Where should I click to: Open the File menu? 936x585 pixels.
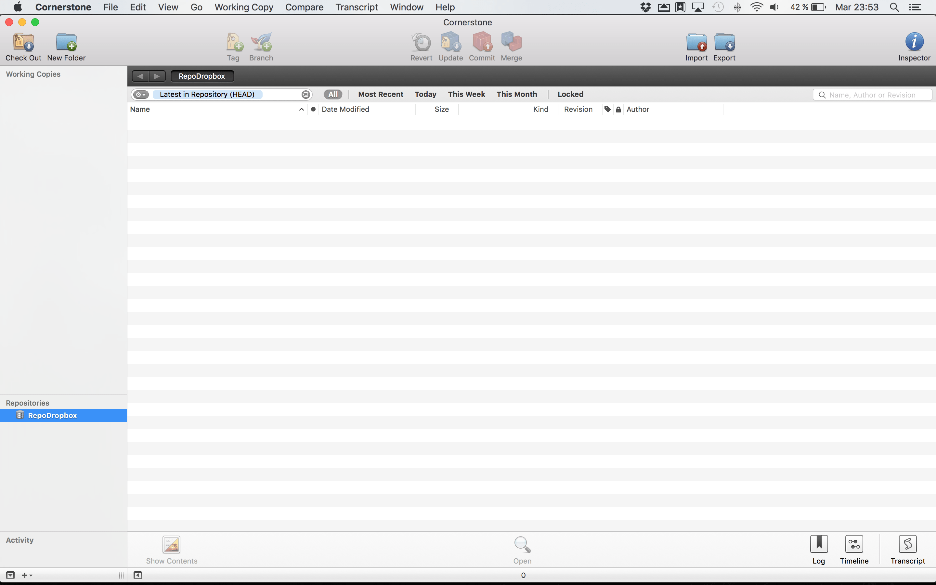click(x=110, y=7)
